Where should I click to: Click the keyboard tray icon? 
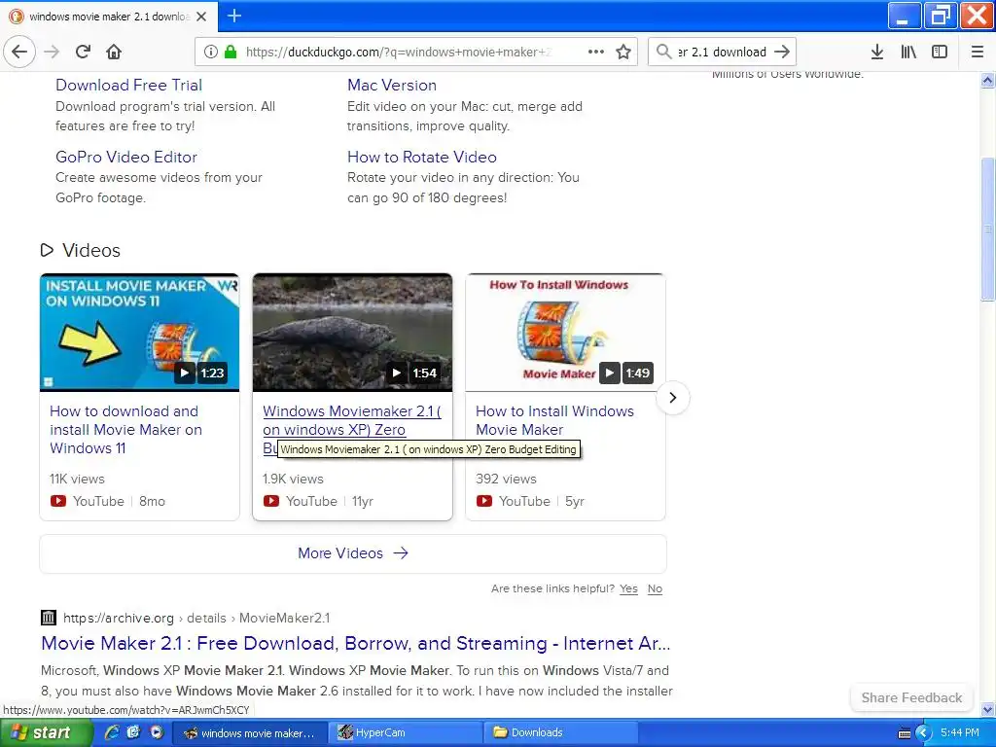click(905, 733)
